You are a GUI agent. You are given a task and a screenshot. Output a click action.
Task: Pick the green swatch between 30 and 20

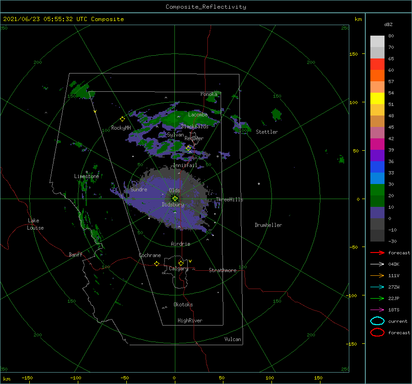[x=377, y=190]
